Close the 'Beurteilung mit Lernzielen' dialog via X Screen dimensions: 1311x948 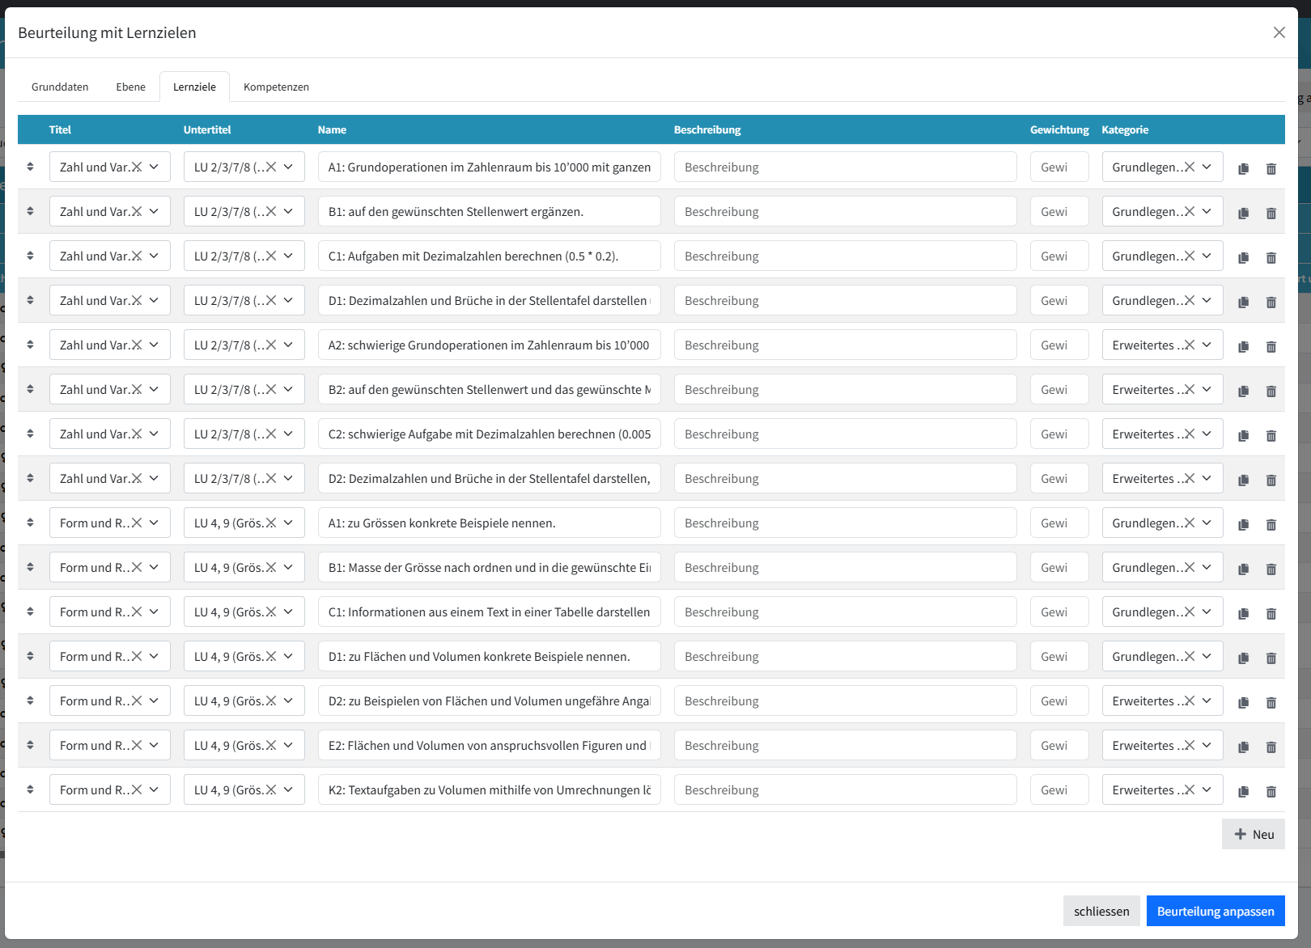(x=1279, y=32)
